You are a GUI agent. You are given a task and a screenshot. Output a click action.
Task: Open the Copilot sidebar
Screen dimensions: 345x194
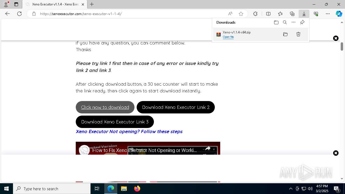click(x=339, y=14)
